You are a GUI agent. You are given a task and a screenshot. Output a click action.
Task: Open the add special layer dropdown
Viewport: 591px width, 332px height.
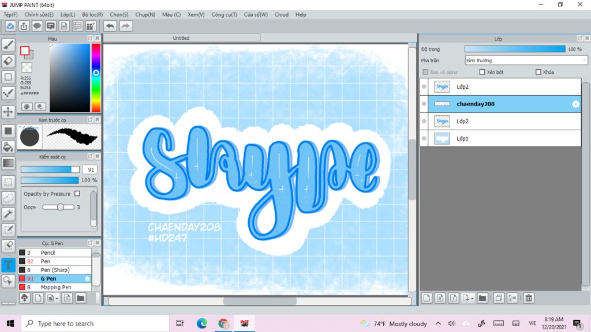point(467,298)
